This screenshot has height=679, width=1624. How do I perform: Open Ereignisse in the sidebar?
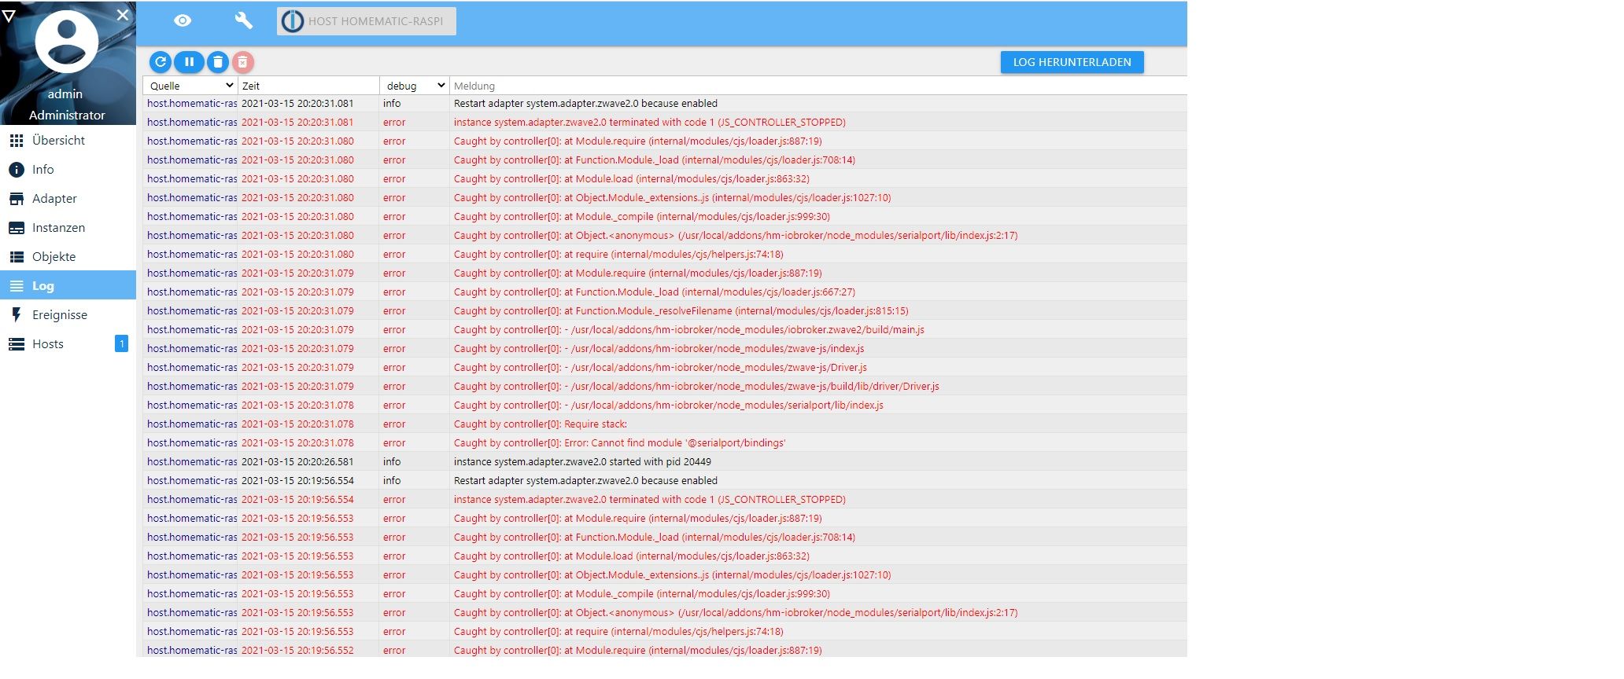click(68, 315)
